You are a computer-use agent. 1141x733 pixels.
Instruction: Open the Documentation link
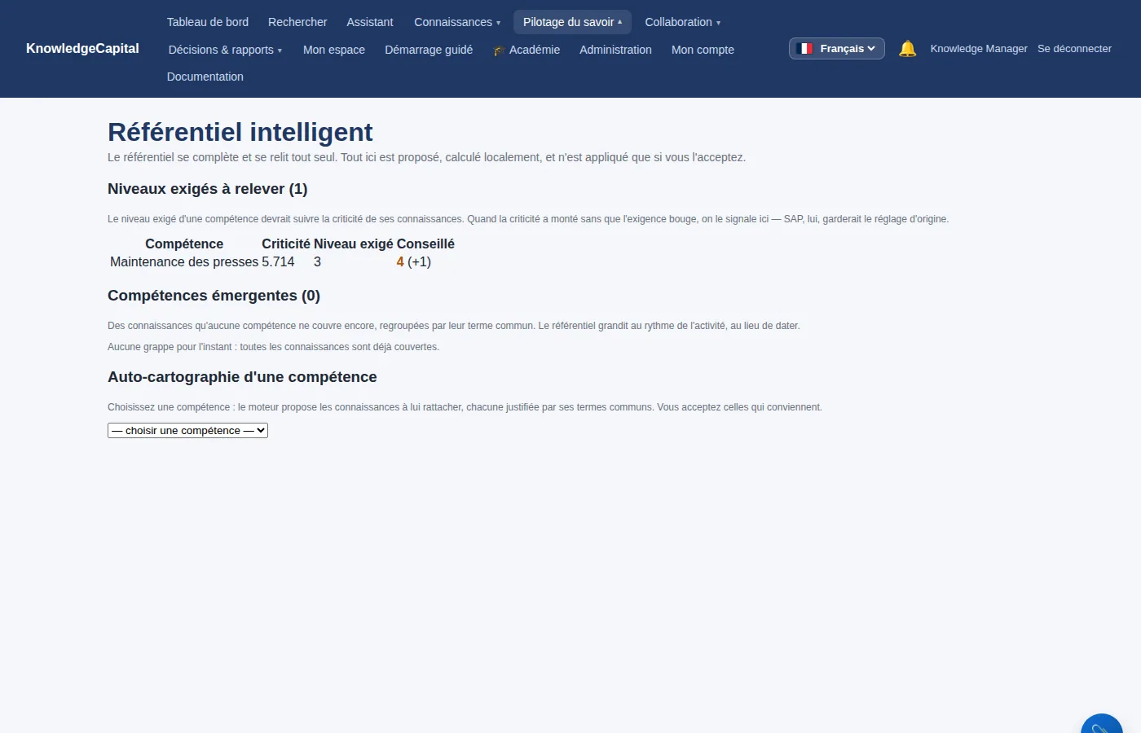tap(205, 77)
